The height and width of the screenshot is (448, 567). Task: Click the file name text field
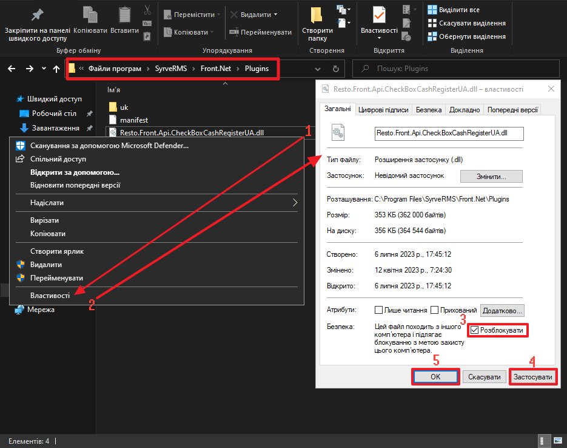(x=449, y=132)
